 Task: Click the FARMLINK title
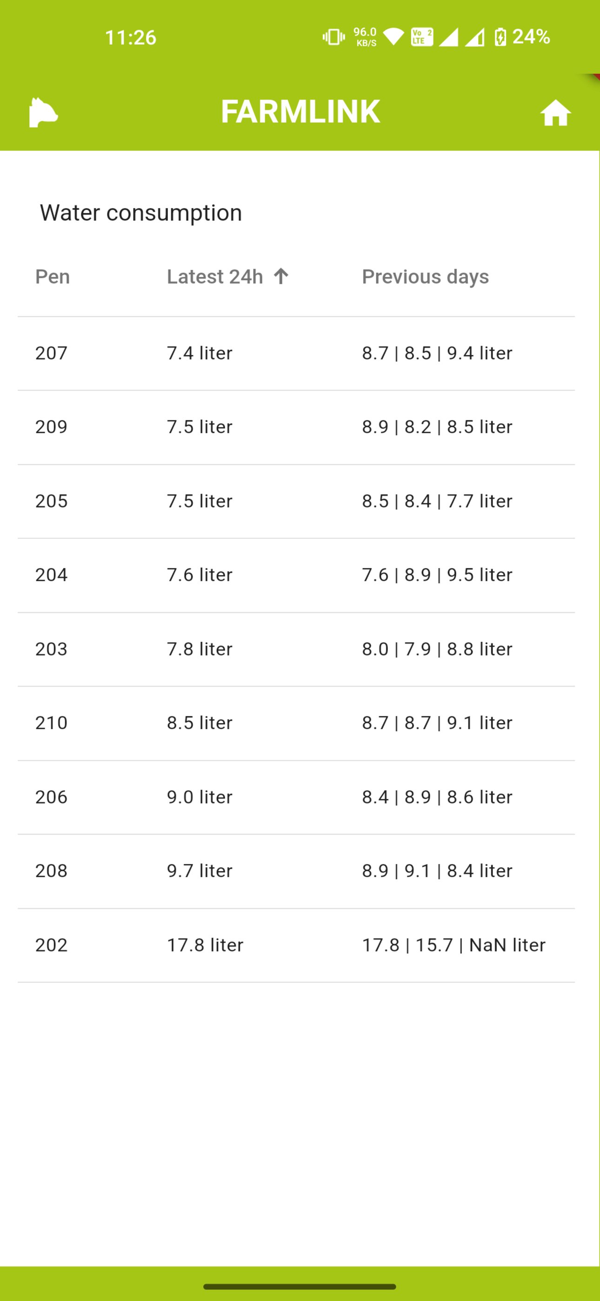(300, 112)
